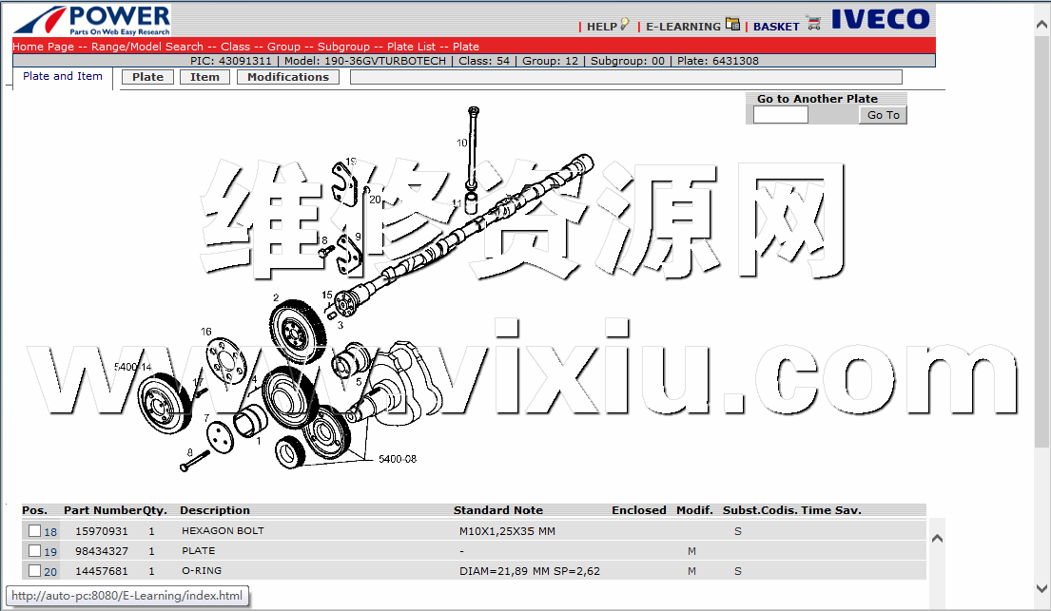Select the Item tab

click(204, 78)
